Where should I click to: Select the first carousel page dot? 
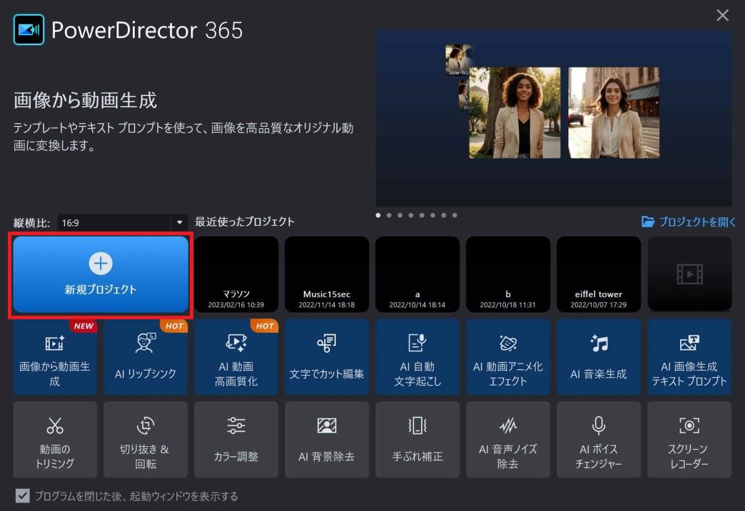[378, 215]
